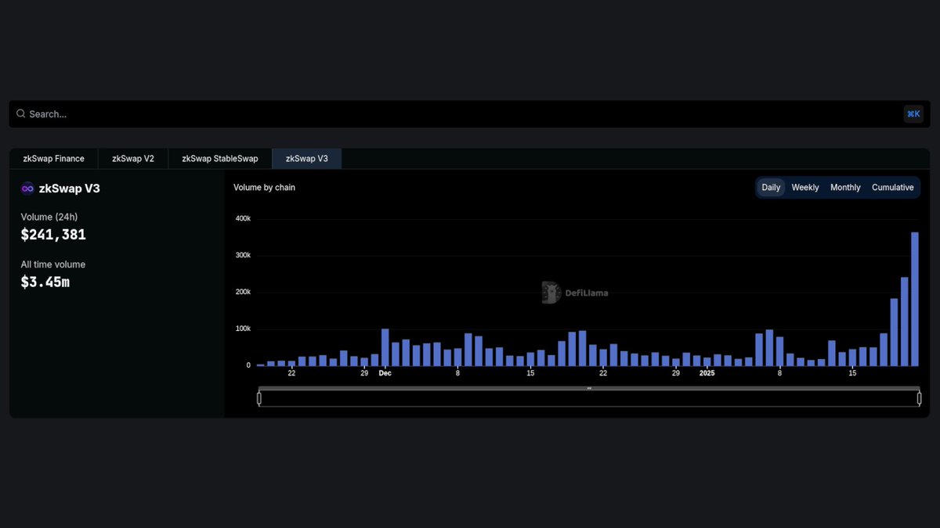Click the right handle of the range slider
Image resolution: width=940 pixels, height=528 pixels.
click(920, 398)
